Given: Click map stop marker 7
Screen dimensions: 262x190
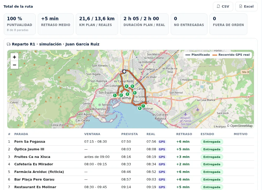Looking at the screenshot, I should click(x=143, y=106).
